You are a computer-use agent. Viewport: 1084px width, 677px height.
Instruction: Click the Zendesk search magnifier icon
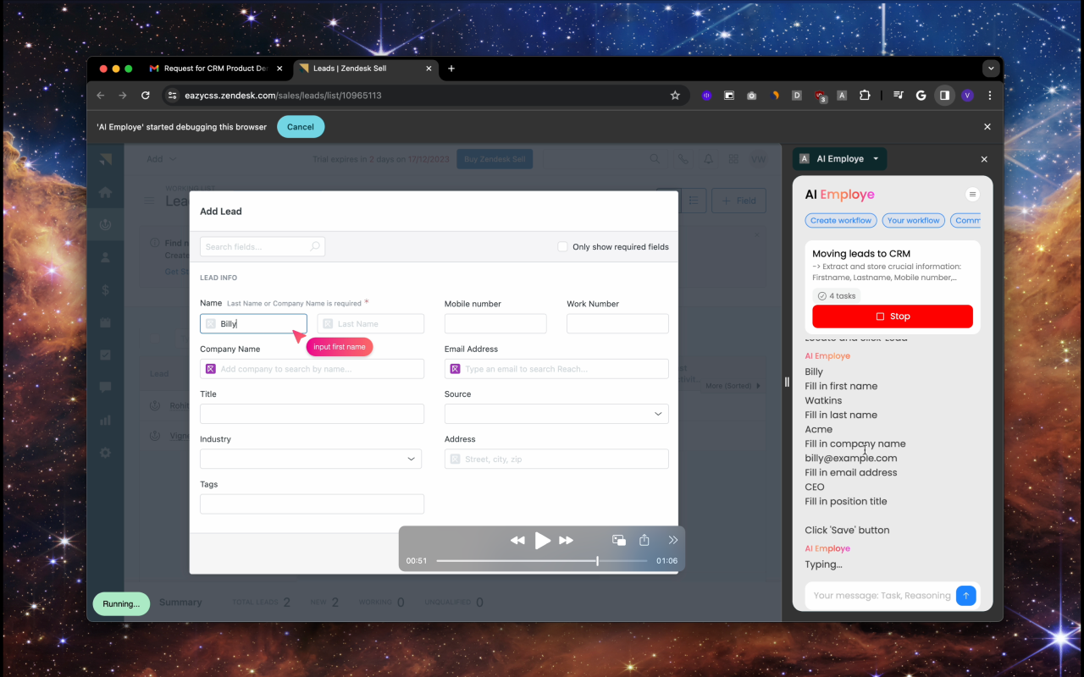[655, 159]
